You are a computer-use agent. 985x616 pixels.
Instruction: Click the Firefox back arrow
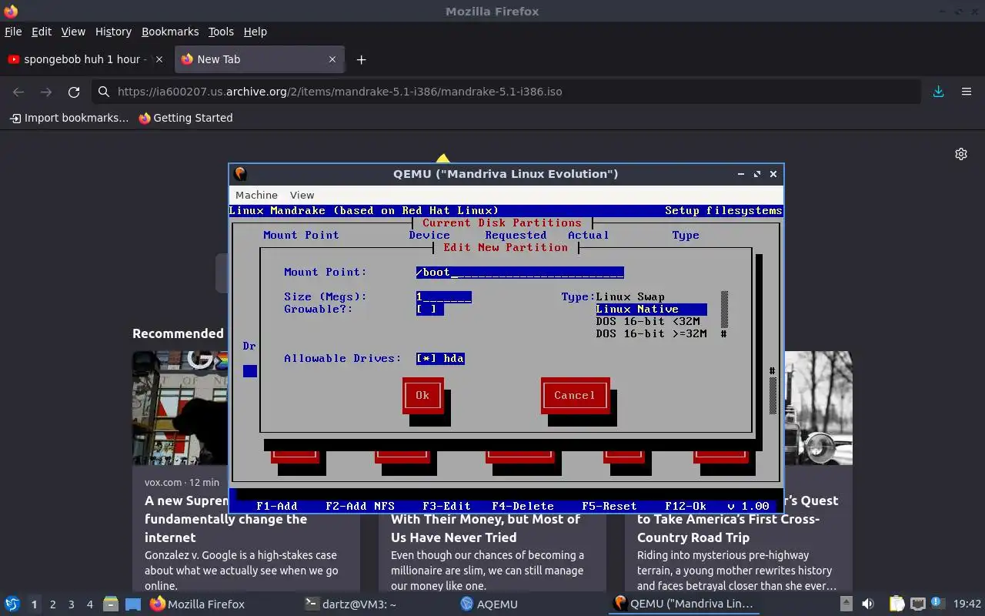(x=18, y=92)
